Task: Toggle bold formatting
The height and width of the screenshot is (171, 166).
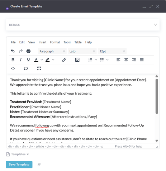Action: [x=13, y=60]
